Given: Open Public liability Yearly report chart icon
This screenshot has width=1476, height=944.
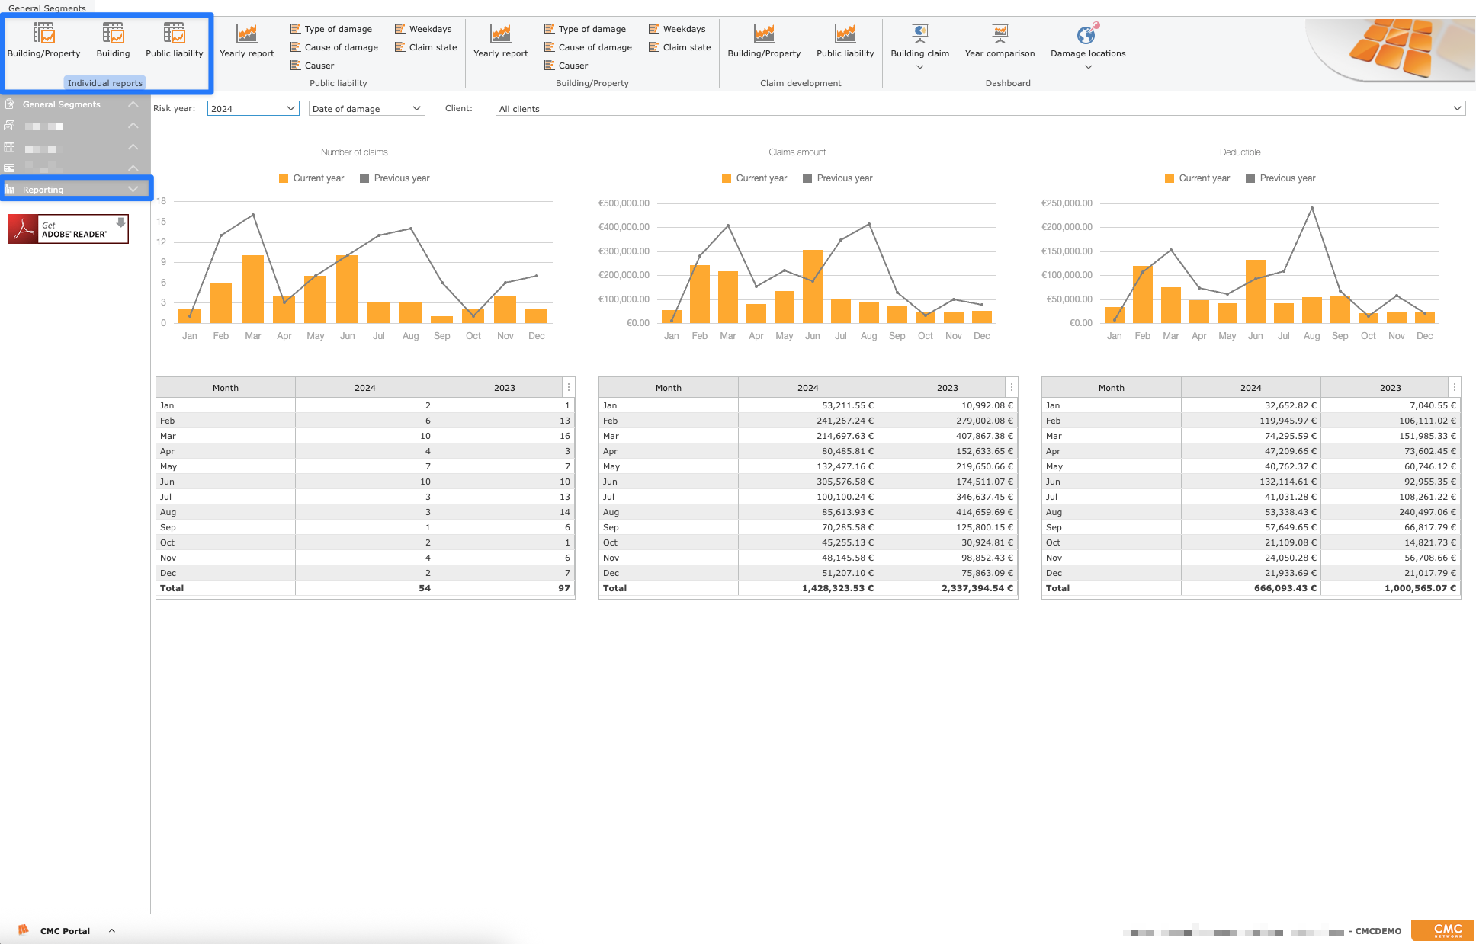Looking at the screenshot, I should point(246,34).
